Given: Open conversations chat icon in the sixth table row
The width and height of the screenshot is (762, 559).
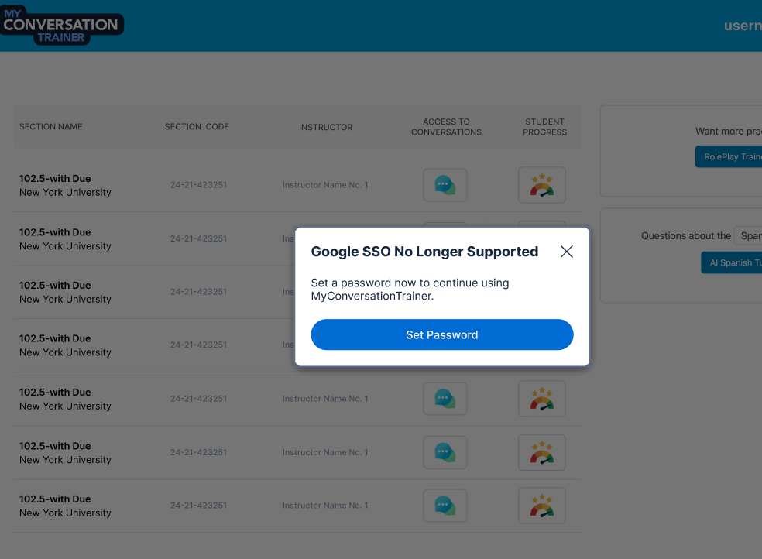Looking at the screenshot, I should (x=444, y=453).
